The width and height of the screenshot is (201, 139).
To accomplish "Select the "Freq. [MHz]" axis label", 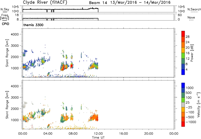I will pos(5,17).
